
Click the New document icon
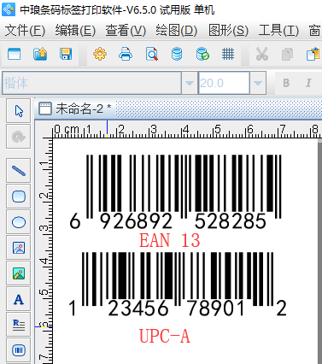pos(14,54)
